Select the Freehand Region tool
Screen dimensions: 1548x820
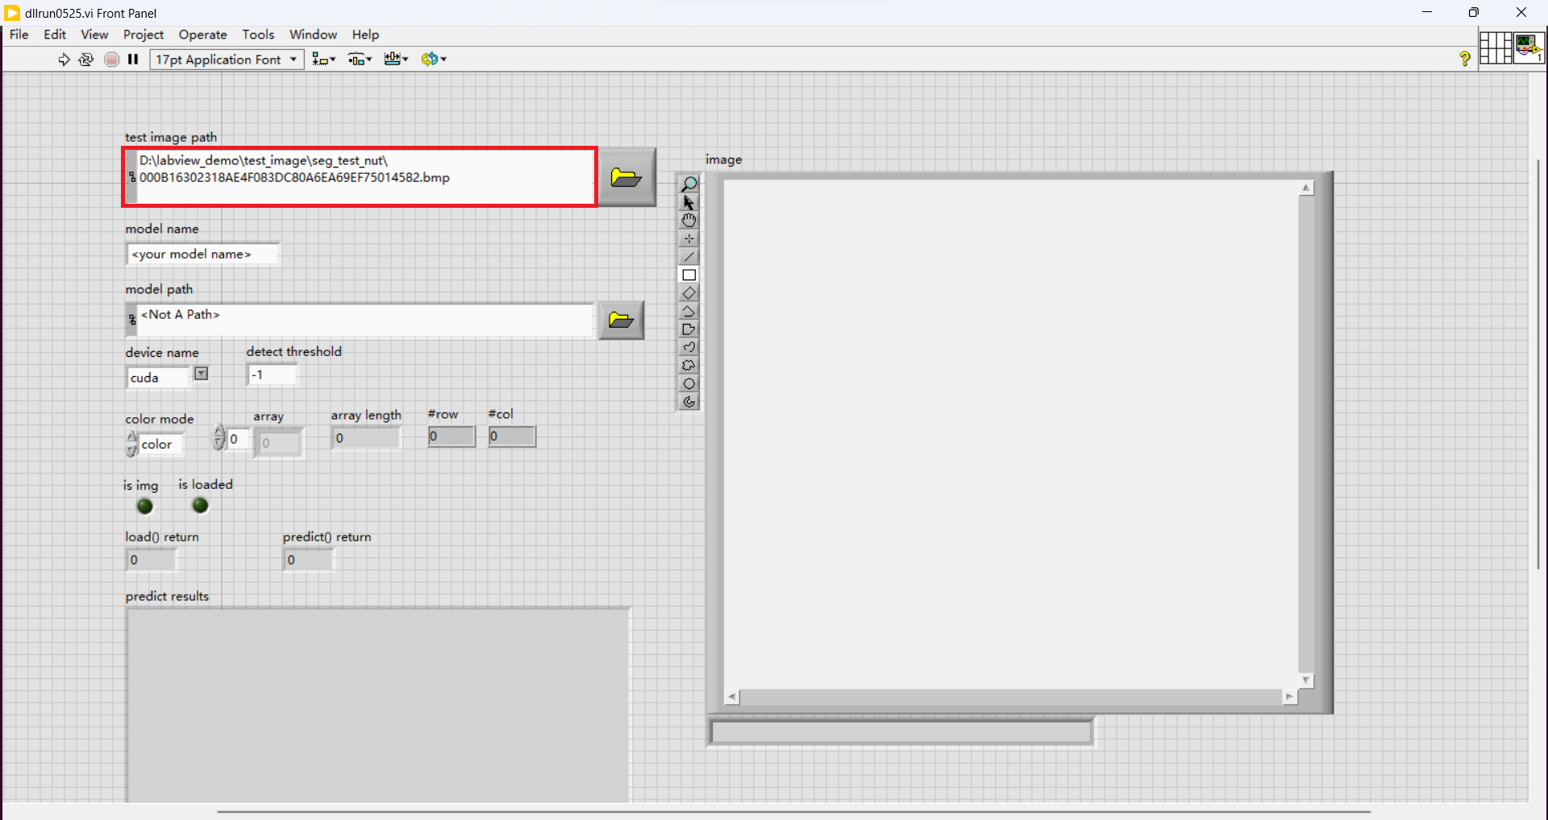689,366
